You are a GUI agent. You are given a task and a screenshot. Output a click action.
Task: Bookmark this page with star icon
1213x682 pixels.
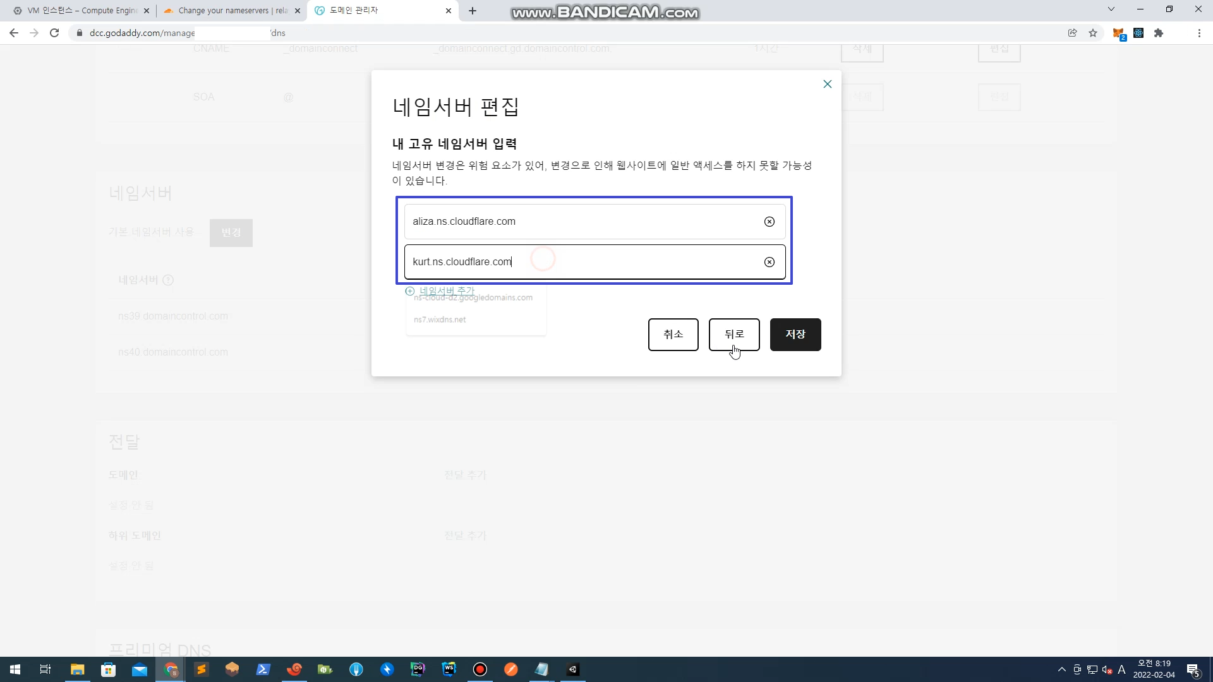point(1092,33)
